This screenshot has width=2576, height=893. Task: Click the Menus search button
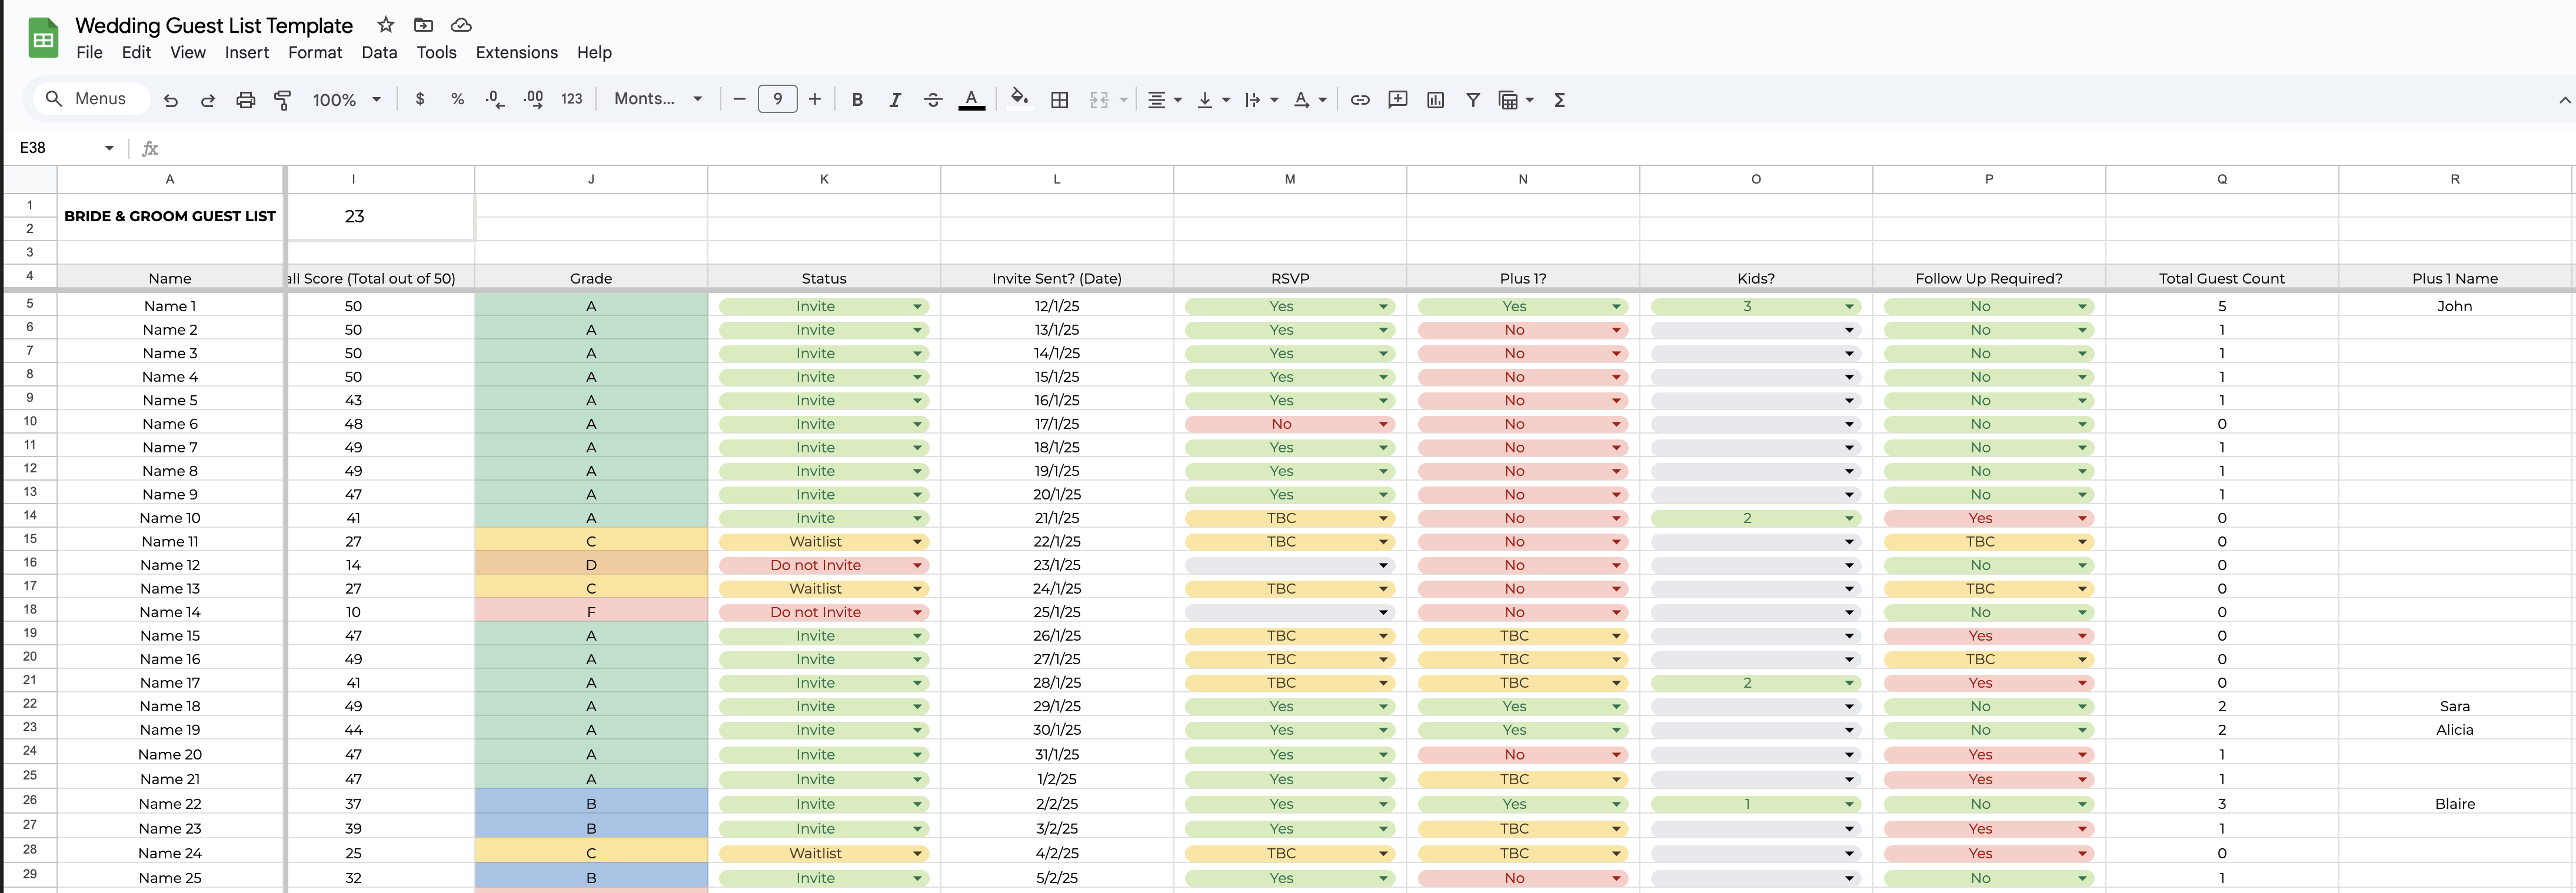pyautogui.click(x=90, y=99)
